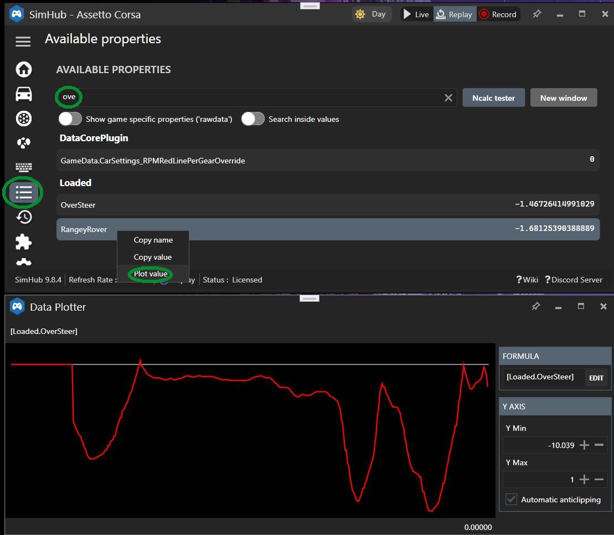
Task: Pin the SimHub main window
Action: (537, 14)
